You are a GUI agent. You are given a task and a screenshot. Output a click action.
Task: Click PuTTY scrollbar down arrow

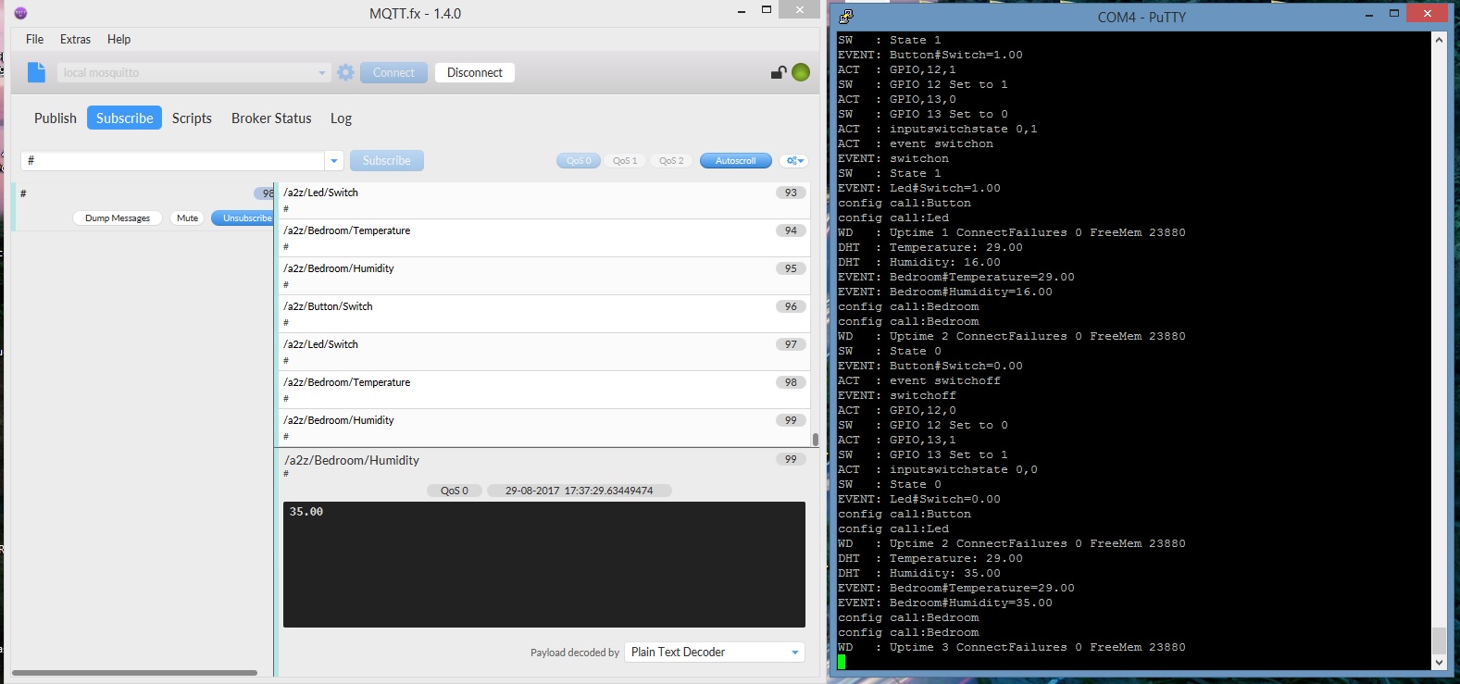click(1438, 662)
